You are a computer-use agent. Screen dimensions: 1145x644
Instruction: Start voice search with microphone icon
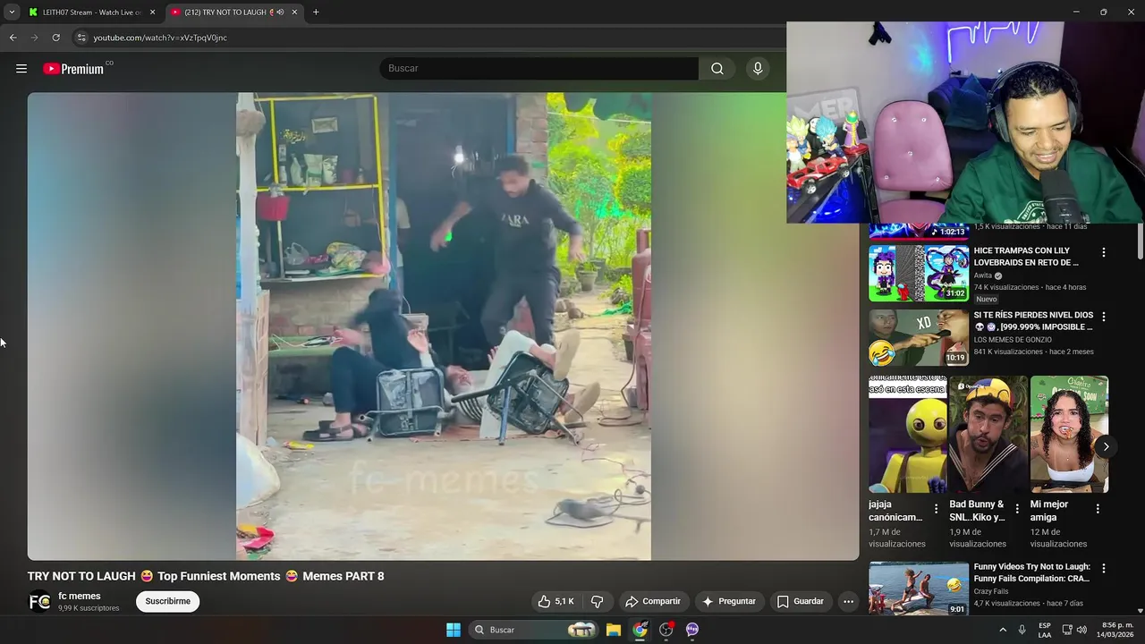pyautogui.click(x=758, y=69)
